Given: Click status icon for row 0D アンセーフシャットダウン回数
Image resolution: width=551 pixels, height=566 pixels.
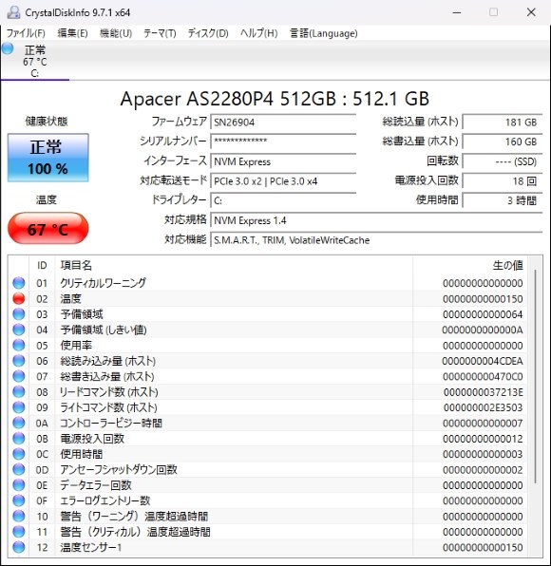Looking at the screenshot, I should (x=19, y=469).
